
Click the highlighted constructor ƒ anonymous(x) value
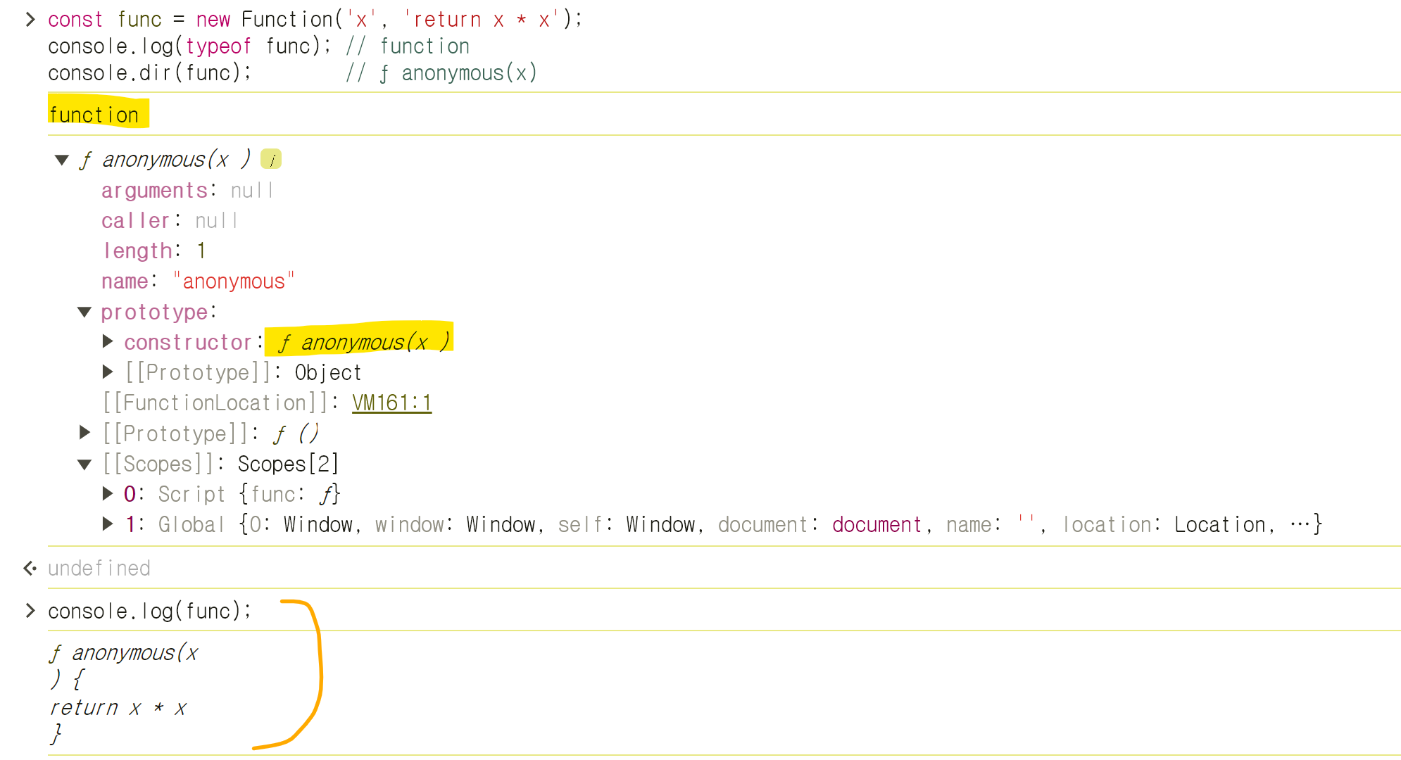363,342
